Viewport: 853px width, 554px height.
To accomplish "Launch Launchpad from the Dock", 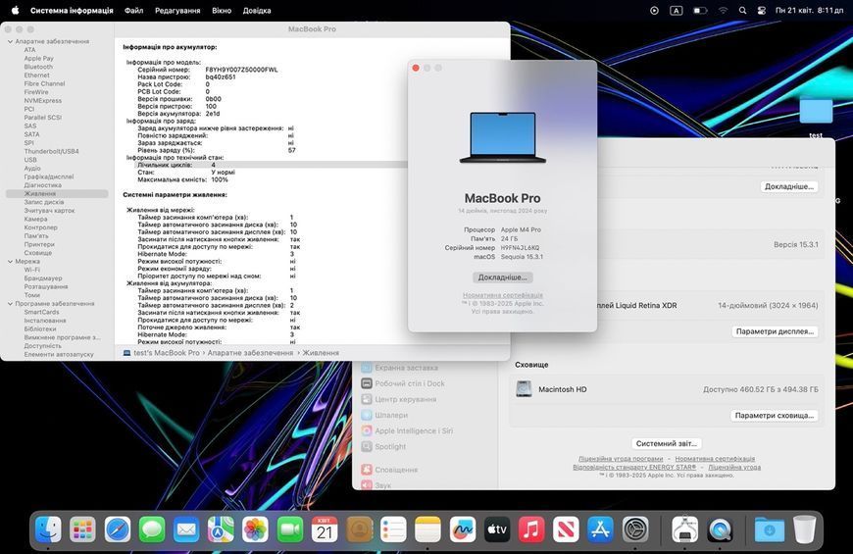I will click(x=82, y=529).
